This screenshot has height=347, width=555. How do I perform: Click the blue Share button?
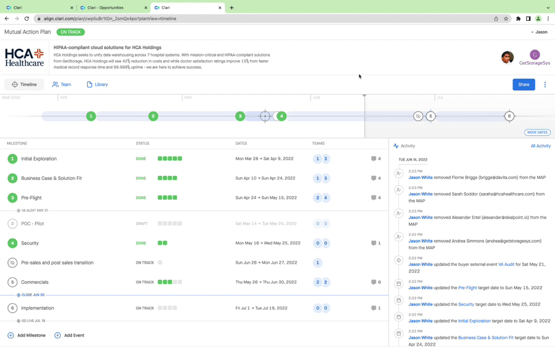click(x=524, y=84)
